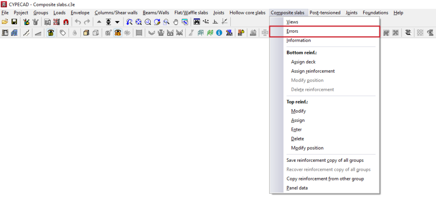Viewport: 436px width, 206px height.
Task: Click the red magnet snap icon
Action: pos(66,22)
